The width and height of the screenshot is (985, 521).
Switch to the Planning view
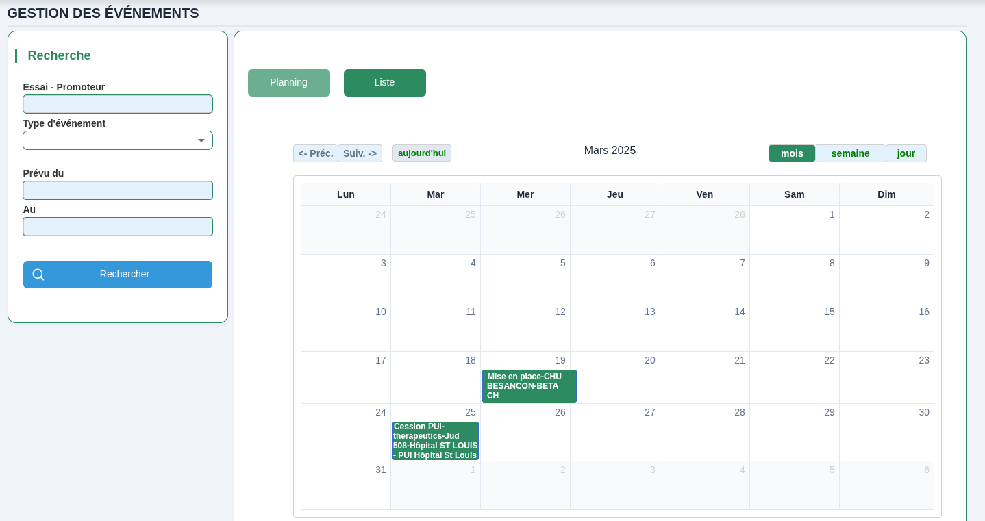tap(288, 82)
